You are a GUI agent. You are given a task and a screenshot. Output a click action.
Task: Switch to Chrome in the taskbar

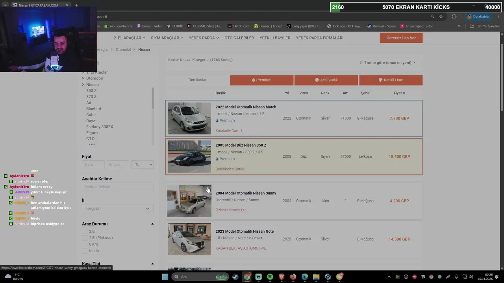247,277
